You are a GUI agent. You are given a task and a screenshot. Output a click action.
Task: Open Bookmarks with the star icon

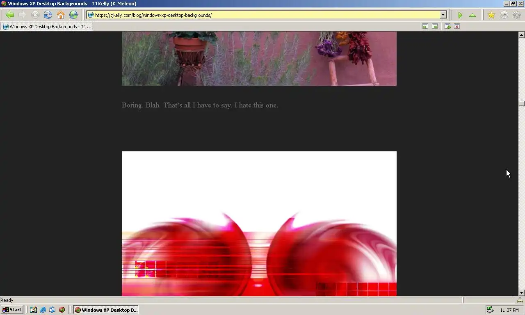(491, 15)
